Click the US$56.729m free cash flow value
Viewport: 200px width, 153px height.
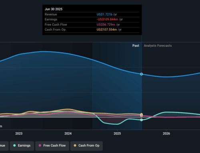pyautogui.click(x=106, y=25)
